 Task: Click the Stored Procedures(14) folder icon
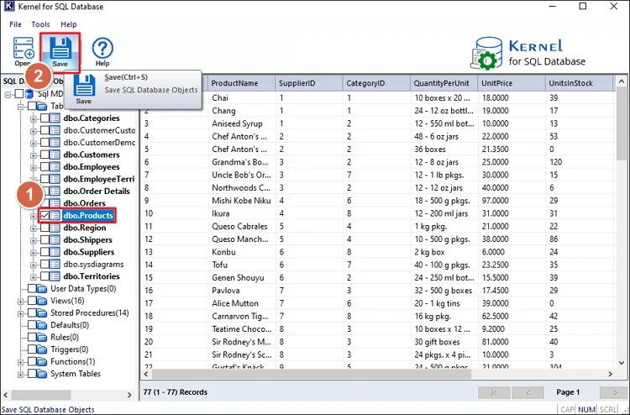[x=42, y=313]
